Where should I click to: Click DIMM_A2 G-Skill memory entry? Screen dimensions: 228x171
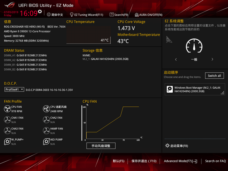pos(25,60)
